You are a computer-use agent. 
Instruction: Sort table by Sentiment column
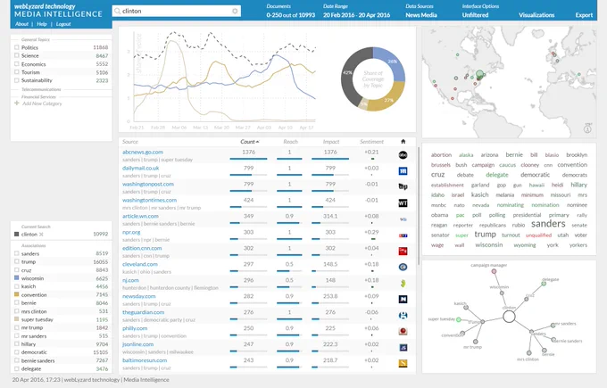point(371,142)
